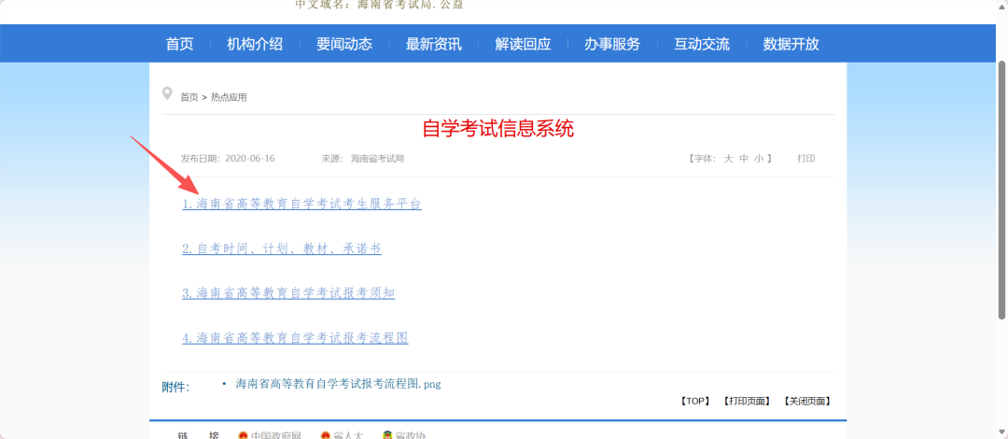Image resolution: width=1008 pixels, height=439 pixels.
Task: Click the publish date 2020-06-16
Action: pos(250,159)
